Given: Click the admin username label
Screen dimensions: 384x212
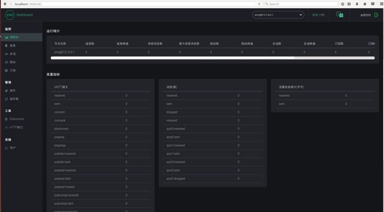Looking at the screenshot, I should pos(365,15).
